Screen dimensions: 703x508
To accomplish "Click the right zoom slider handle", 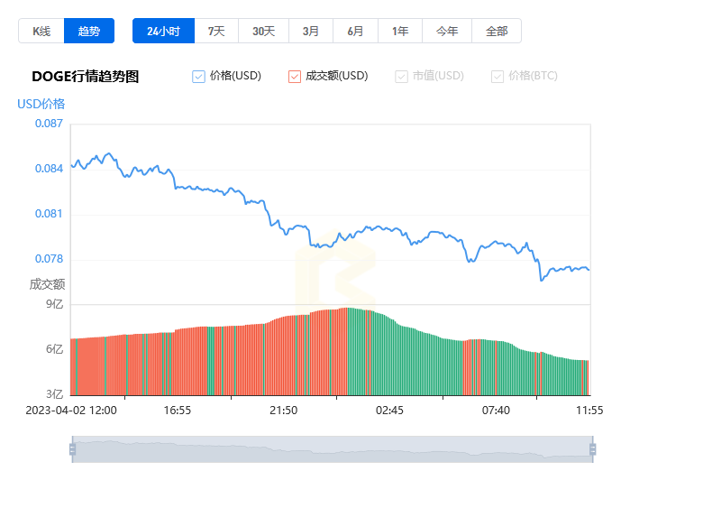I will (592, 449).
